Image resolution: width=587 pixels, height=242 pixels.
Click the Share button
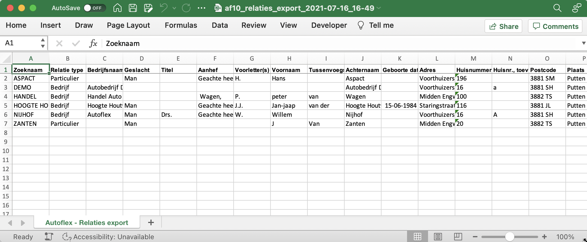pyautogui.click(x=503, y=26)
